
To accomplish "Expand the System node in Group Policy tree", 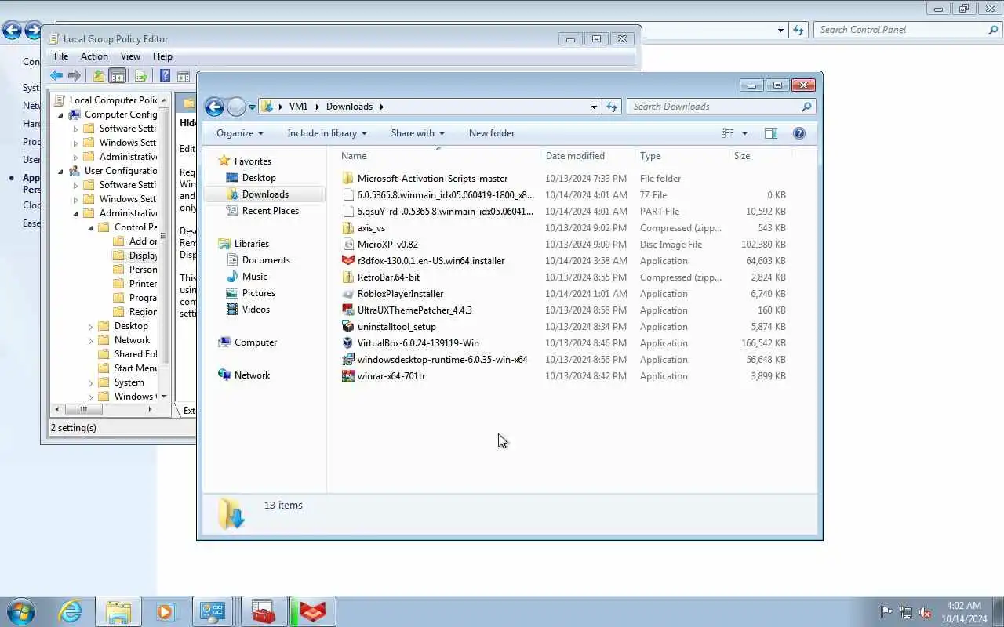I will coord(90,382).
